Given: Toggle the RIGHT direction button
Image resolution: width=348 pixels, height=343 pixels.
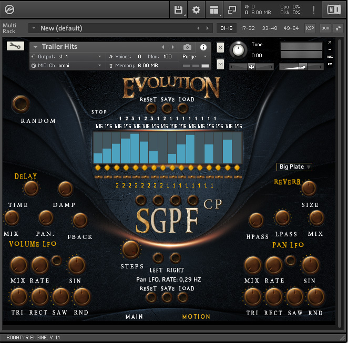Looking at the screenshot, I should click(176, 258).
